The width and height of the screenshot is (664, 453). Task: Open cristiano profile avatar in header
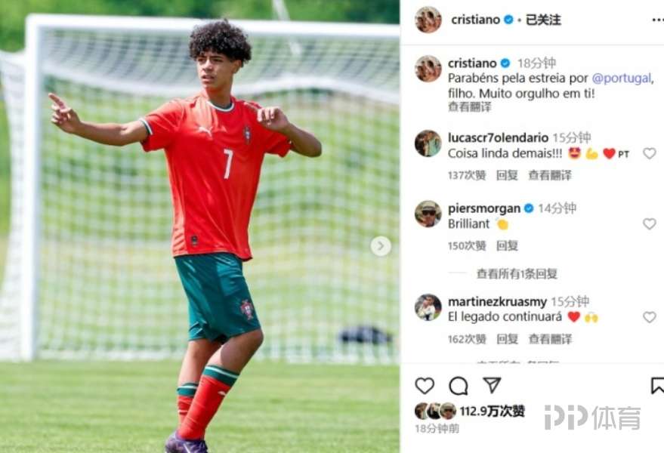[x=428, y=20]
